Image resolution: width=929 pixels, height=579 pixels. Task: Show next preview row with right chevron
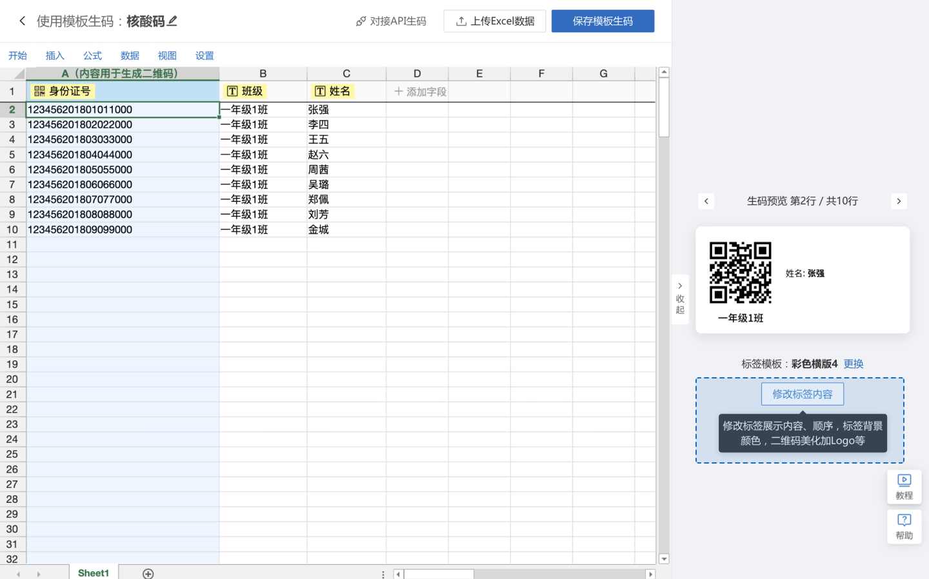pos(899,201)
